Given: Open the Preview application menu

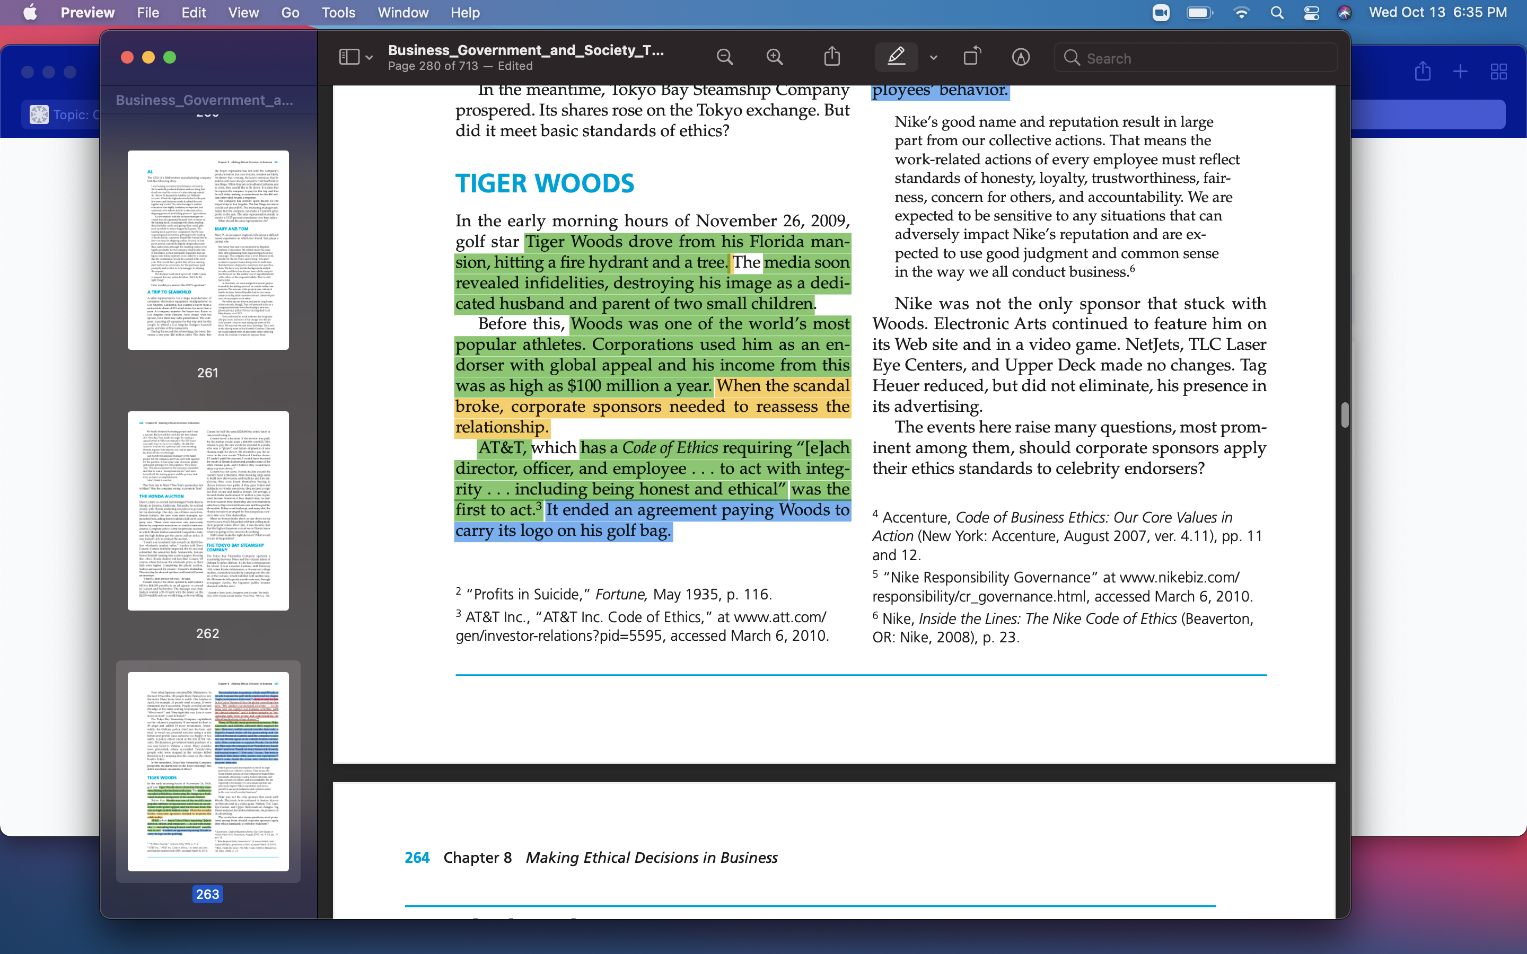Looking at the screenshot, I should (x=87, y=13).
